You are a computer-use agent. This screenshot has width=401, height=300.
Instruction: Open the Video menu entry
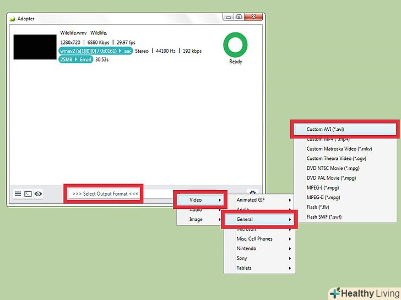[x=200, y=200]
